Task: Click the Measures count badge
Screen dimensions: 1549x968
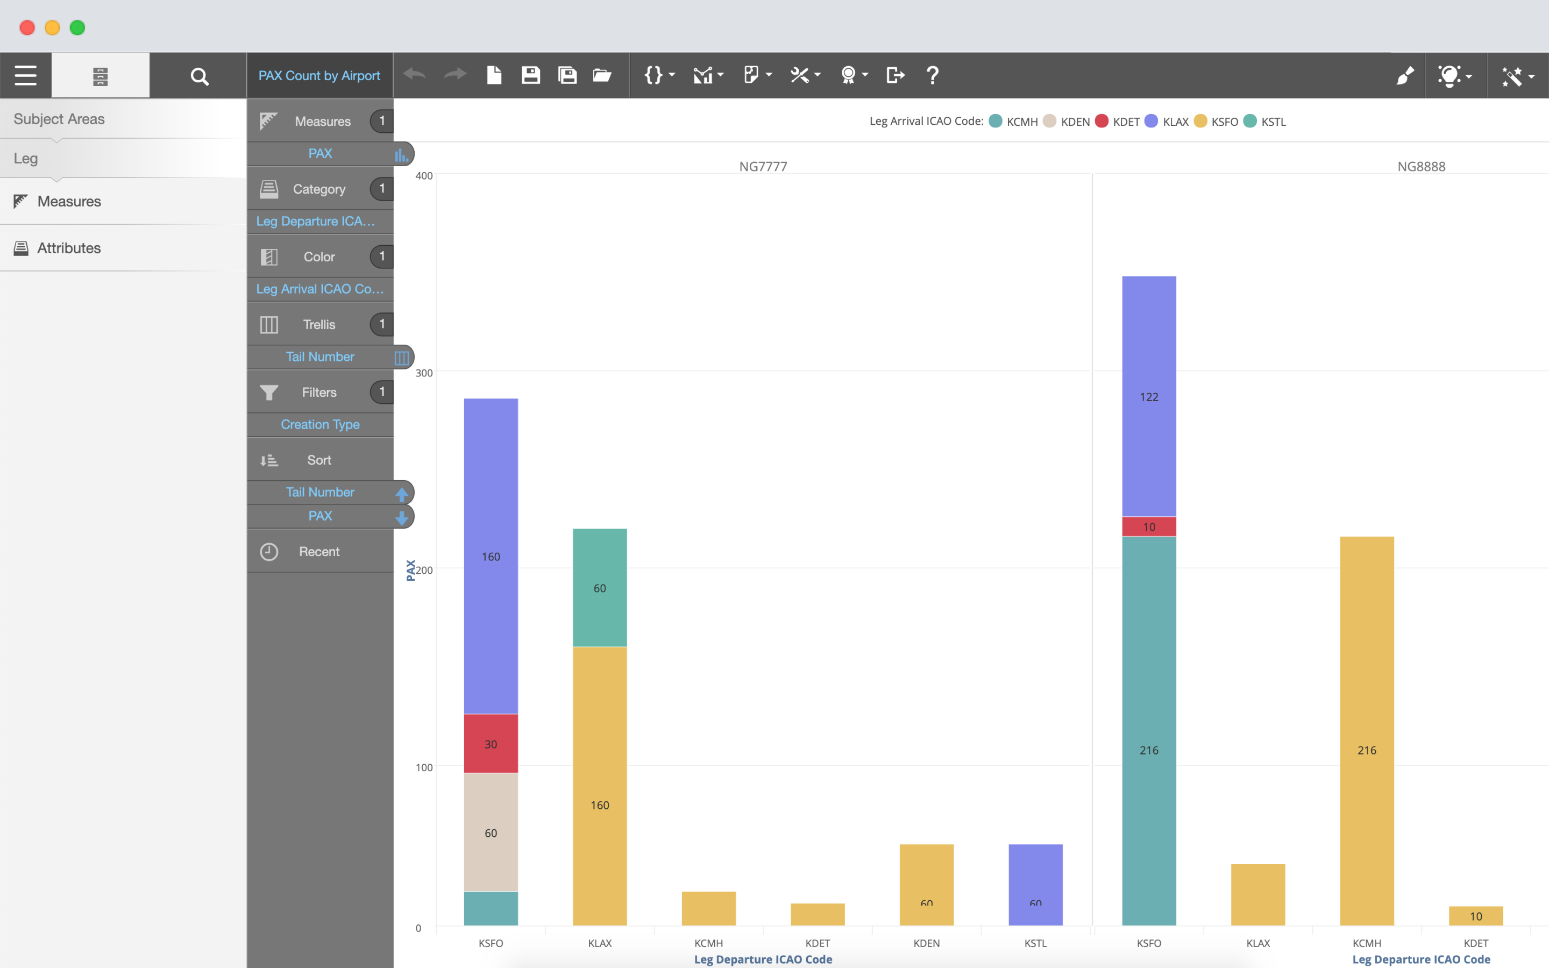Action: pyautogui.click(x=382, y=121)
